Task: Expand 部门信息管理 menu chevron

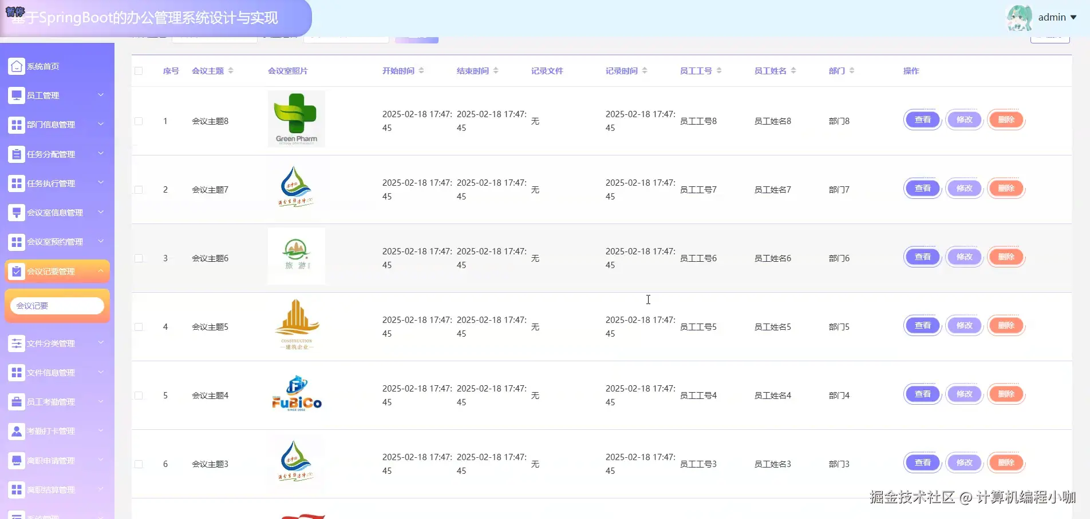Action: pyautogui.click(x=101, y=124)
